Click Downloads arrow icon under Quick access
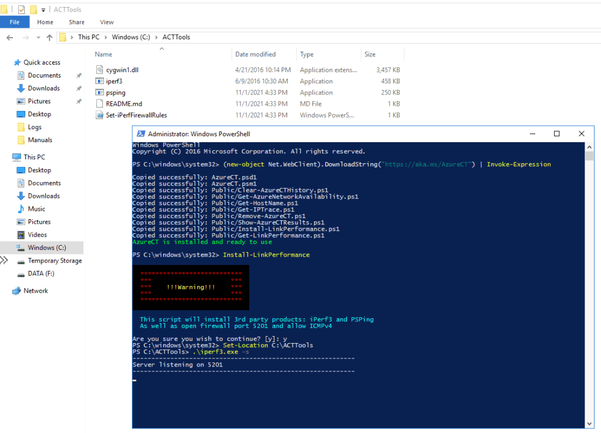This screenshot has height=433, width=601. tap(21, 88)
